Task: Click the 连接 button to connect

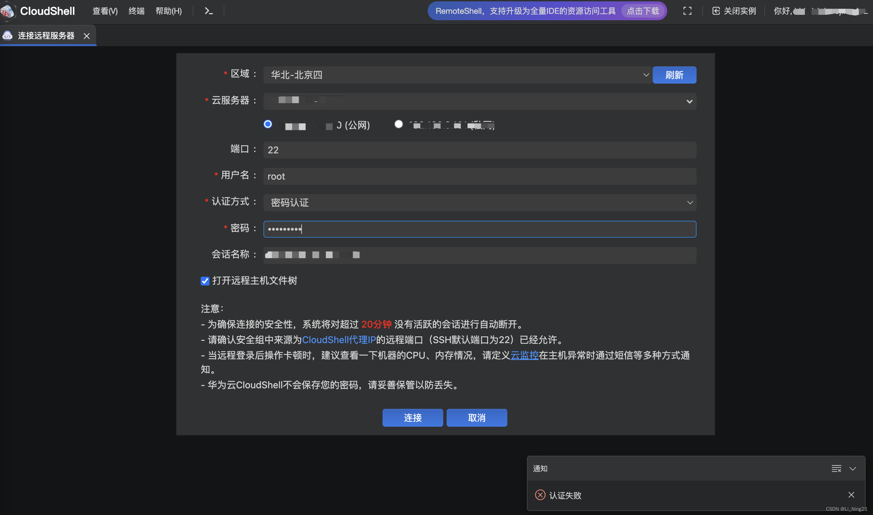Action: 413,418
